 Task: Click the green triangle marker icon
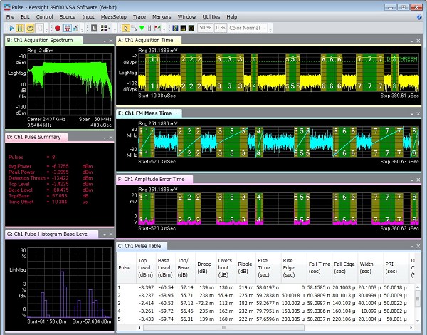[143, 28]
